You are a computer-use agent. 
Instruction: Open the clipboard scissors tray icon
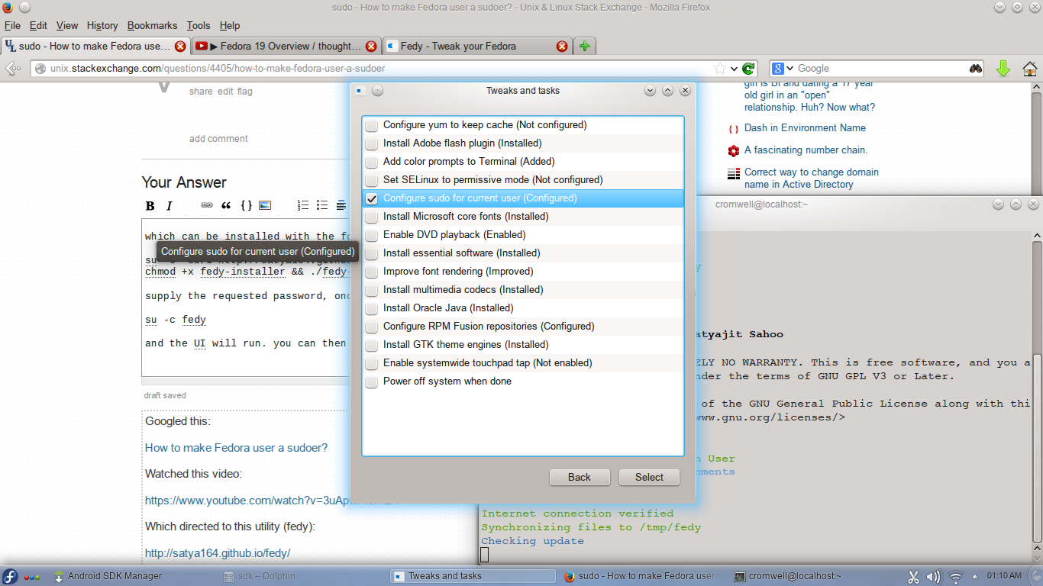[913, 577]
